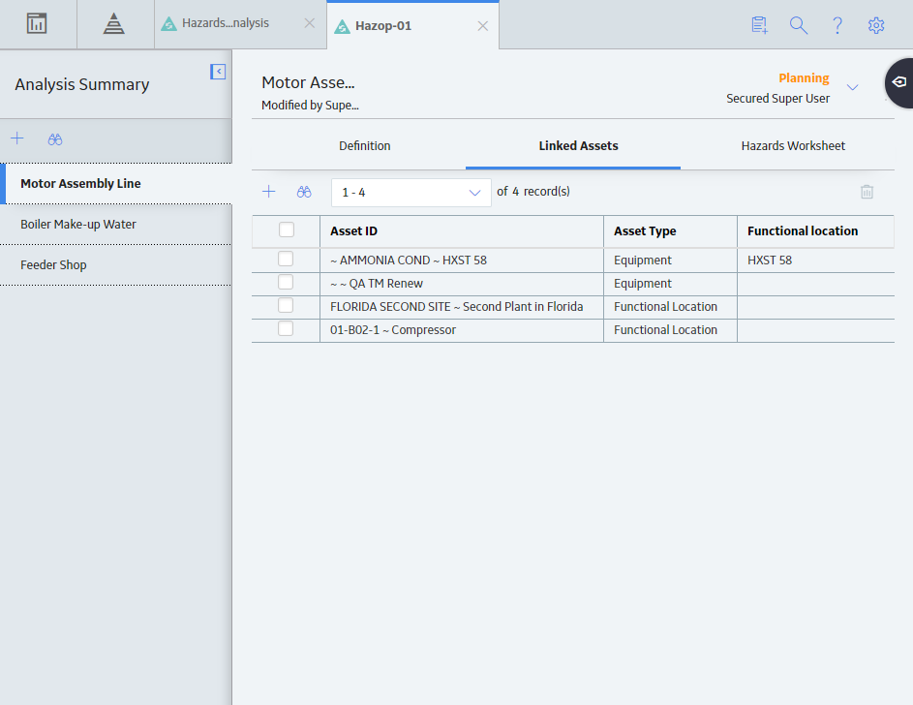Screen dimensions: 913x705
Task: Select the Hazop-01 tab title
Action: [383, 26]
